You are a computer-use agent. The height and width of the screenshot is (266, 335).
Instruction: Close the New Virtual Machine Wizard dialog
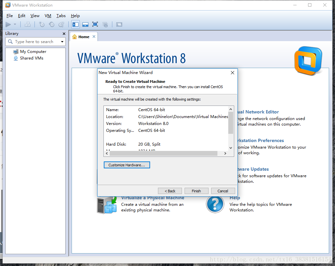tap(233, 73)
